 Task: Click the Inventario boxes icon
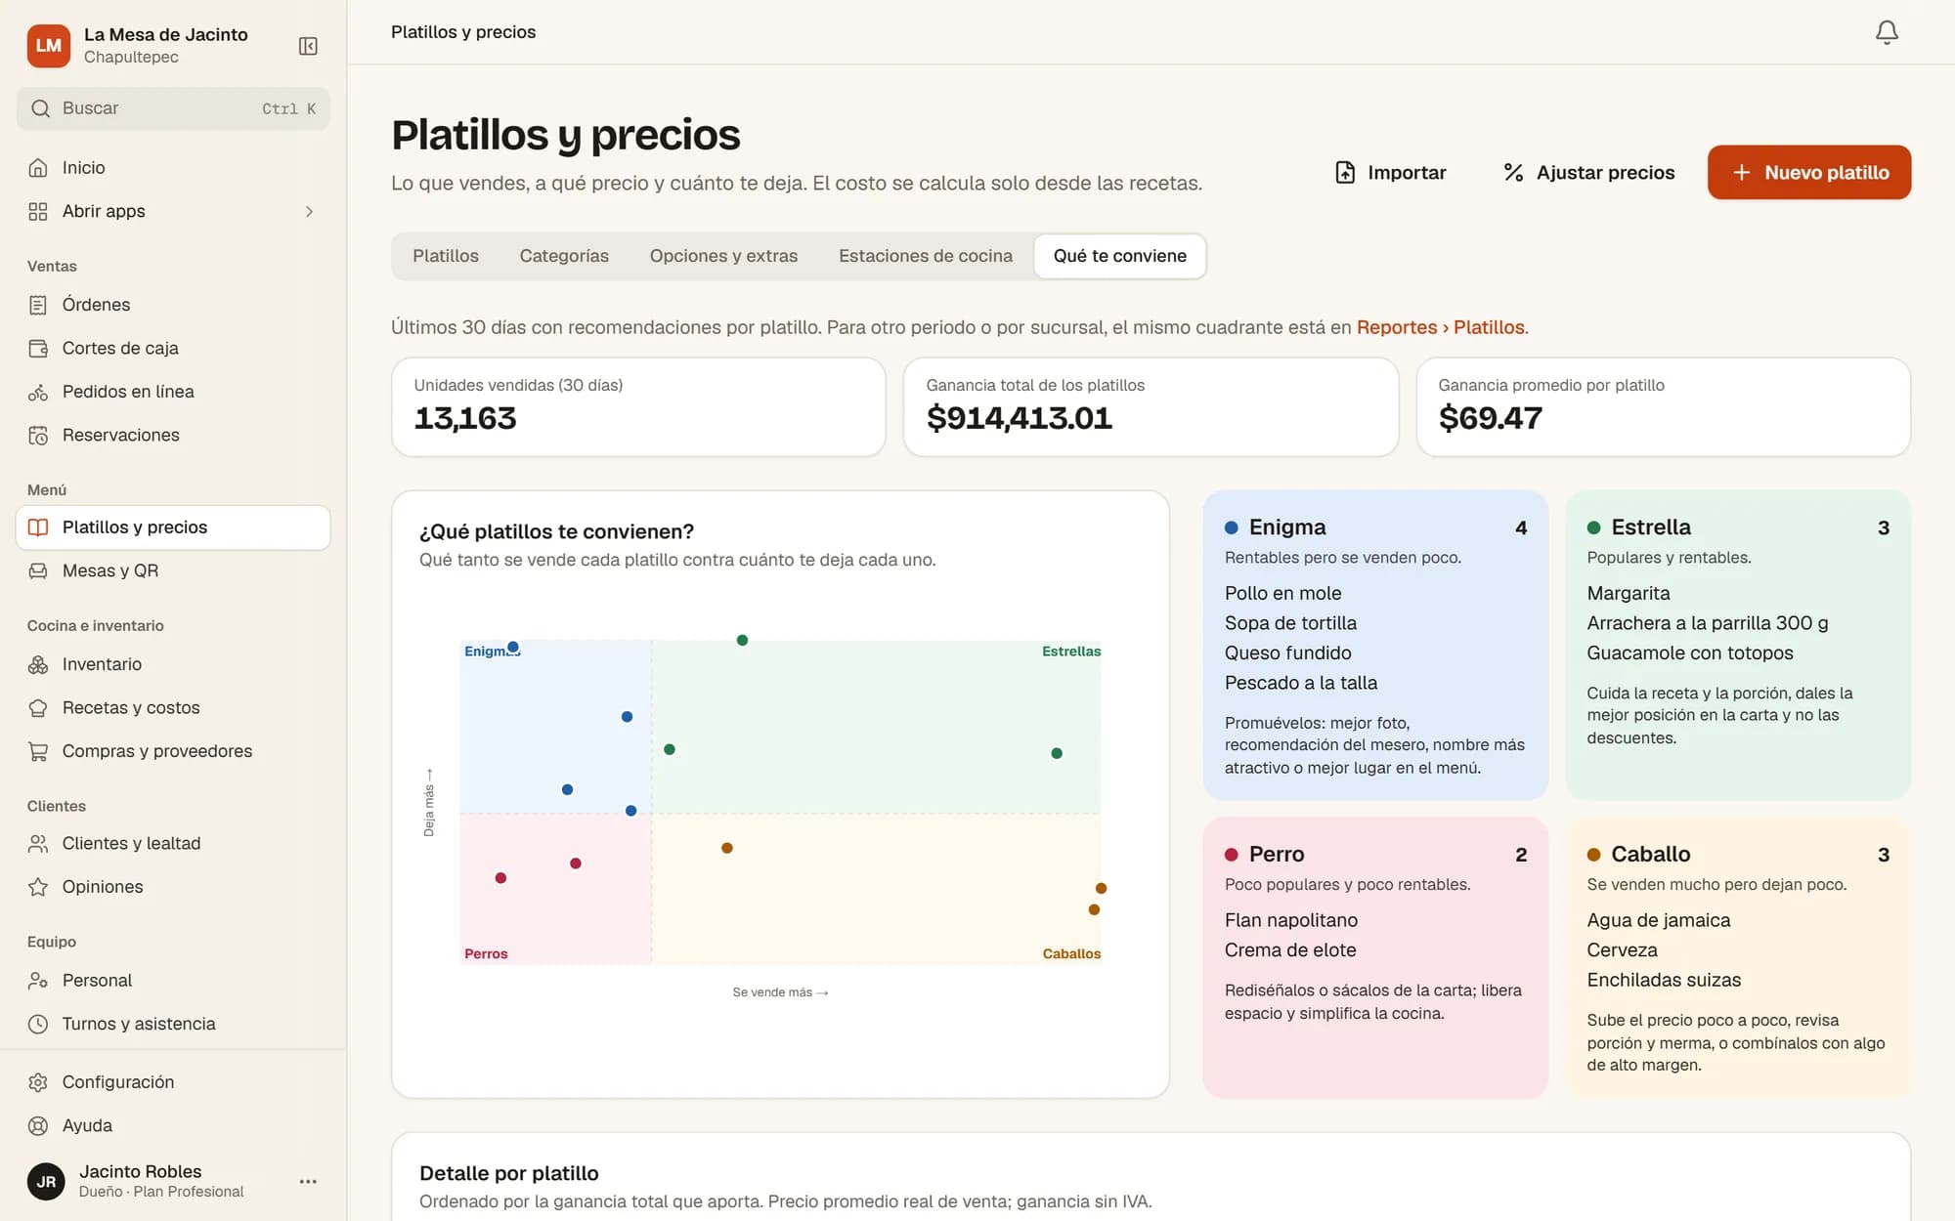(38, 664)
